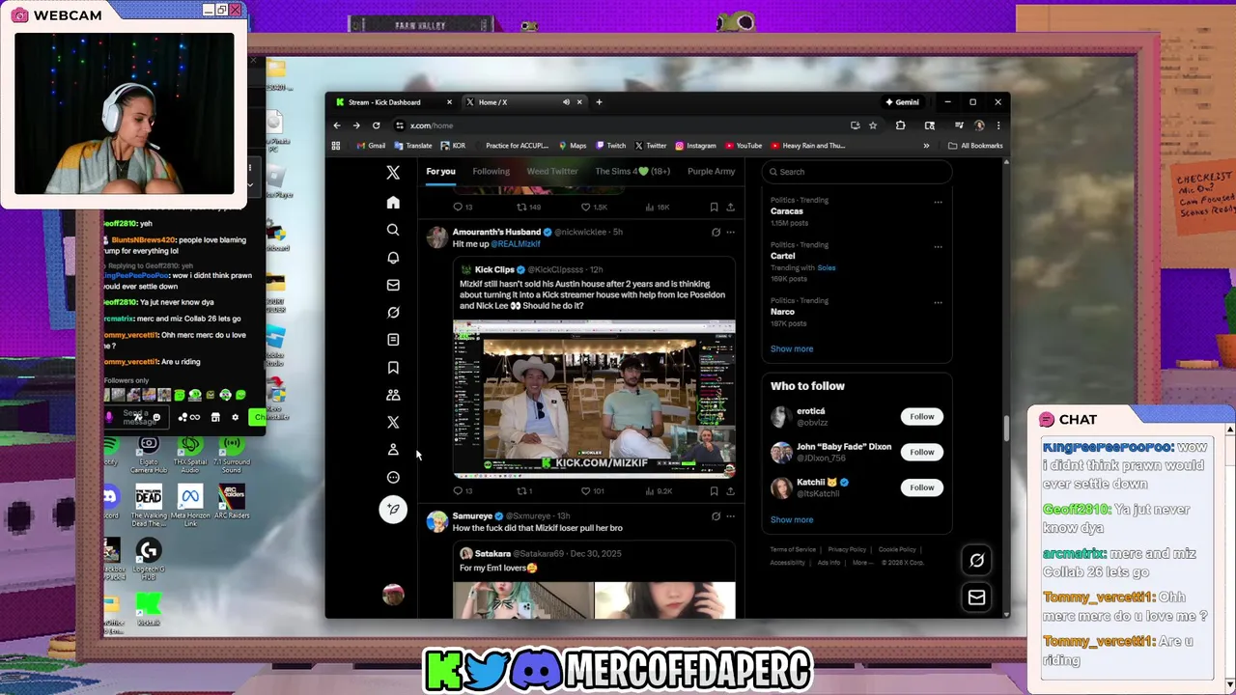The width and height of the screenshot is (1236, 695).
Task: Open All Bookmarks folder
Action: click(x=975, y=146)
